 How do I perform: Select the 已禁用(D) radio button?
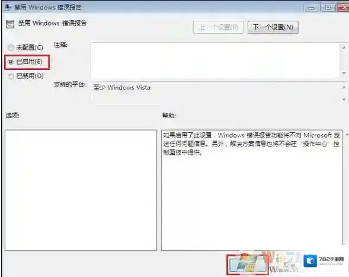tap(11, 76)
